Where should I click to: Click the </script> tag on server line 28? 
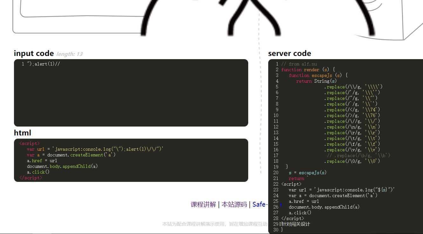pos(293,218)
